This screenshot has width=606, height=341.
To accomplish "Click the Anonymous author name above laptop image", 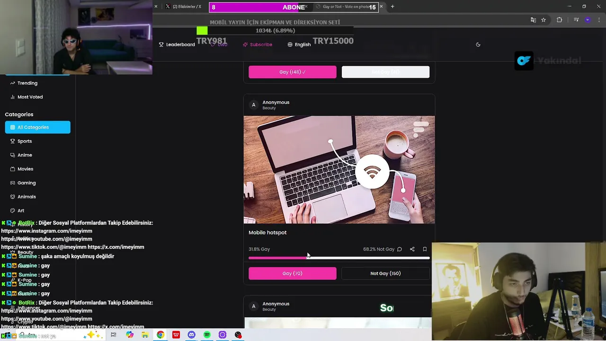I will [276, 102].
